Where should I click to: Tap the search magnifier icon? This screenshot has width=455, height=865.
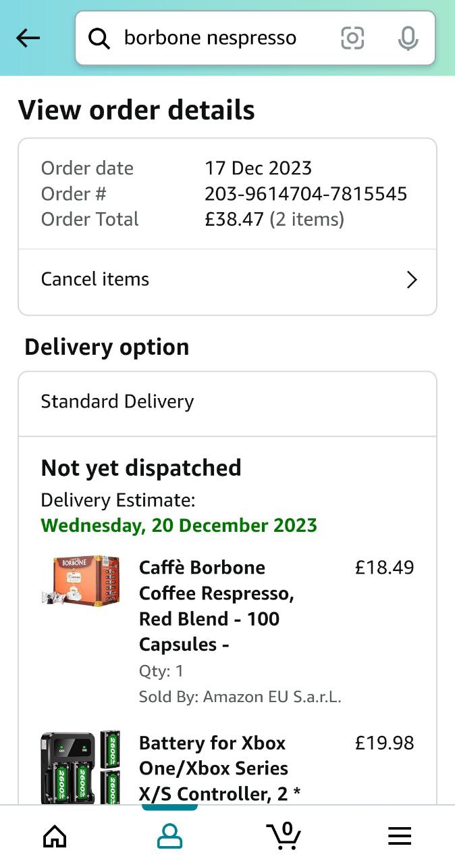(x=99, y=39)
